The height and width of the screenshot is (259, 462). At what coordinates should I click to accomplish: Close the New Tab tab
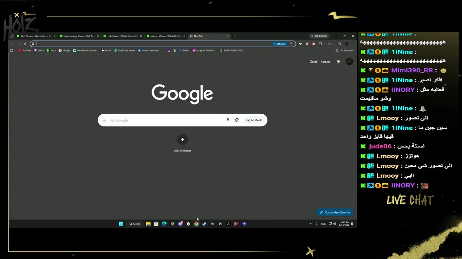(x=228, y=36)
